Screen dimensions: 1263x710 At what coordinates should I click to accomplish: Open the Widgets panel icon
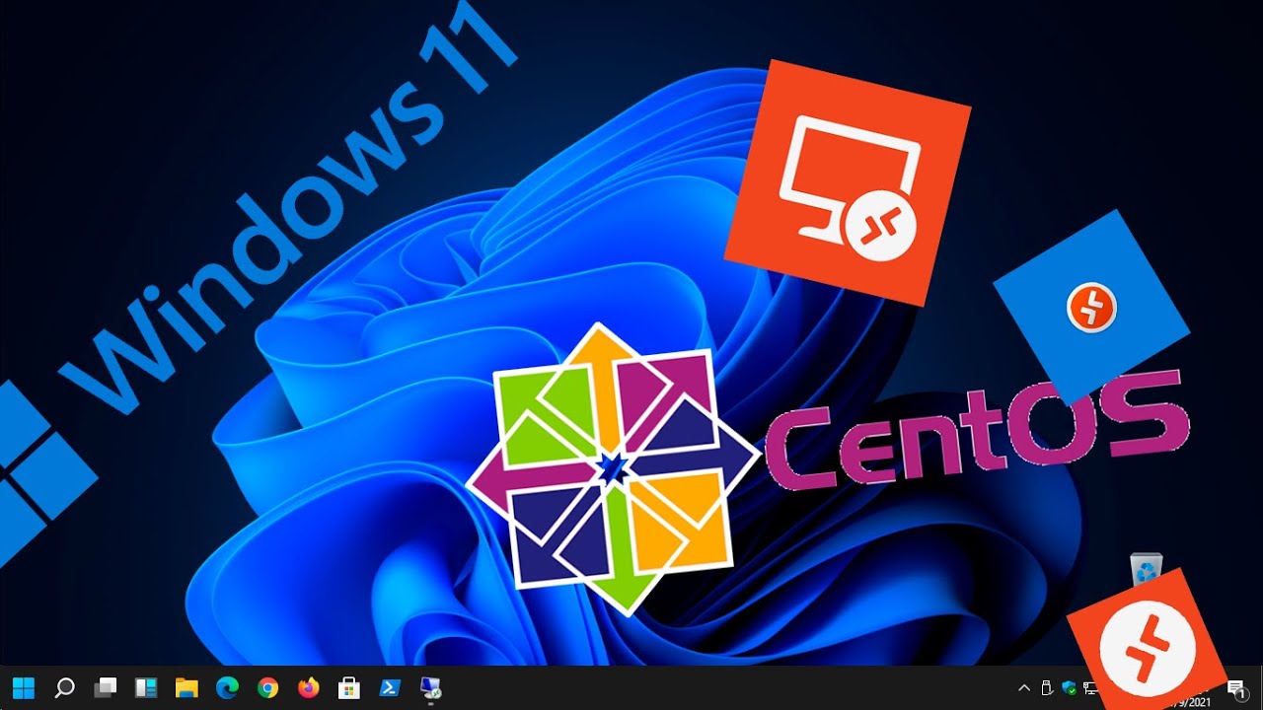(x=146, y=687)
